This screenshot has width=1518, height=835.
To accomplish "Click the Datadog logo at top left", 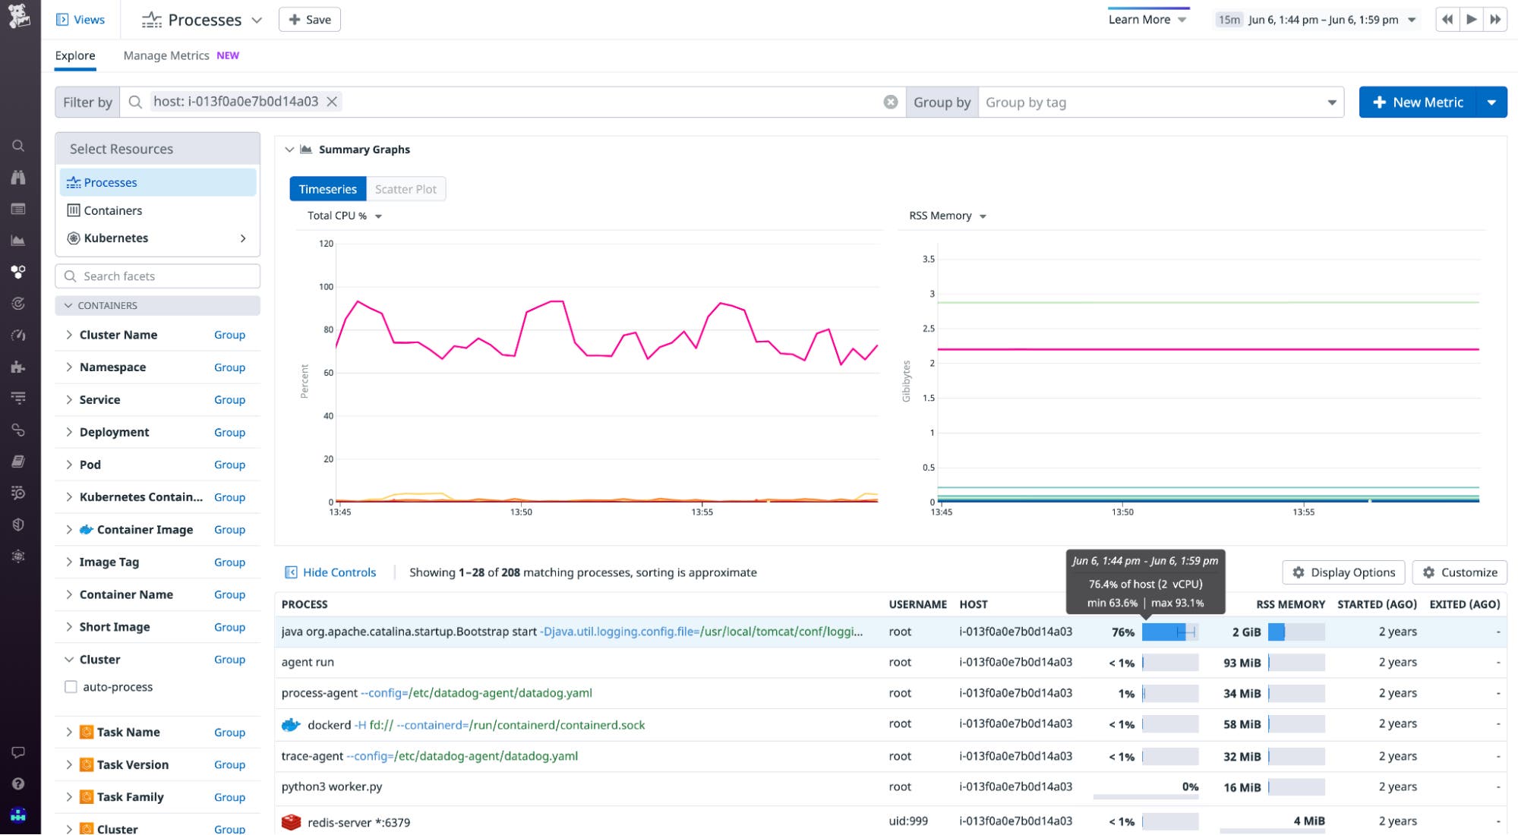I will pyautogui.click(x=21, y=18).
